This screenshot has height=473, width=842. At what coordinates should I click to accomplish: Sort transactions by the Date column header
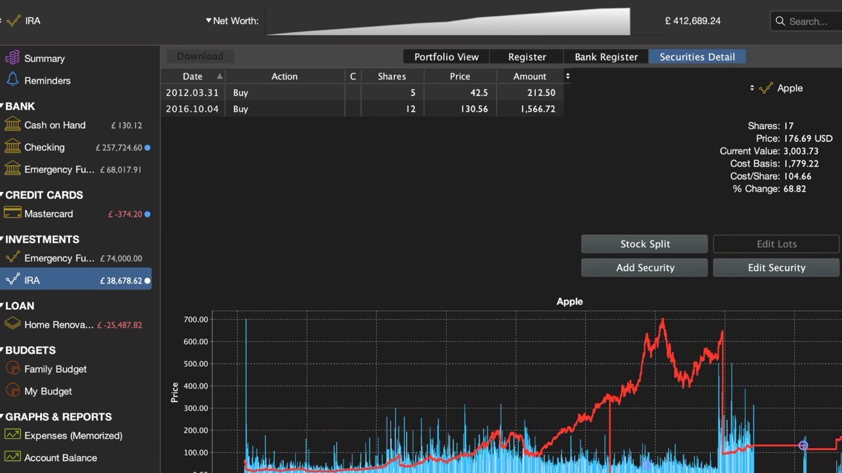tap(193, 76)
